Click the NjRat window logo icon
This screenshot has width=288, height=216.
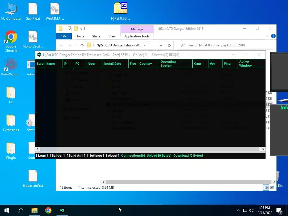(39, 55)
